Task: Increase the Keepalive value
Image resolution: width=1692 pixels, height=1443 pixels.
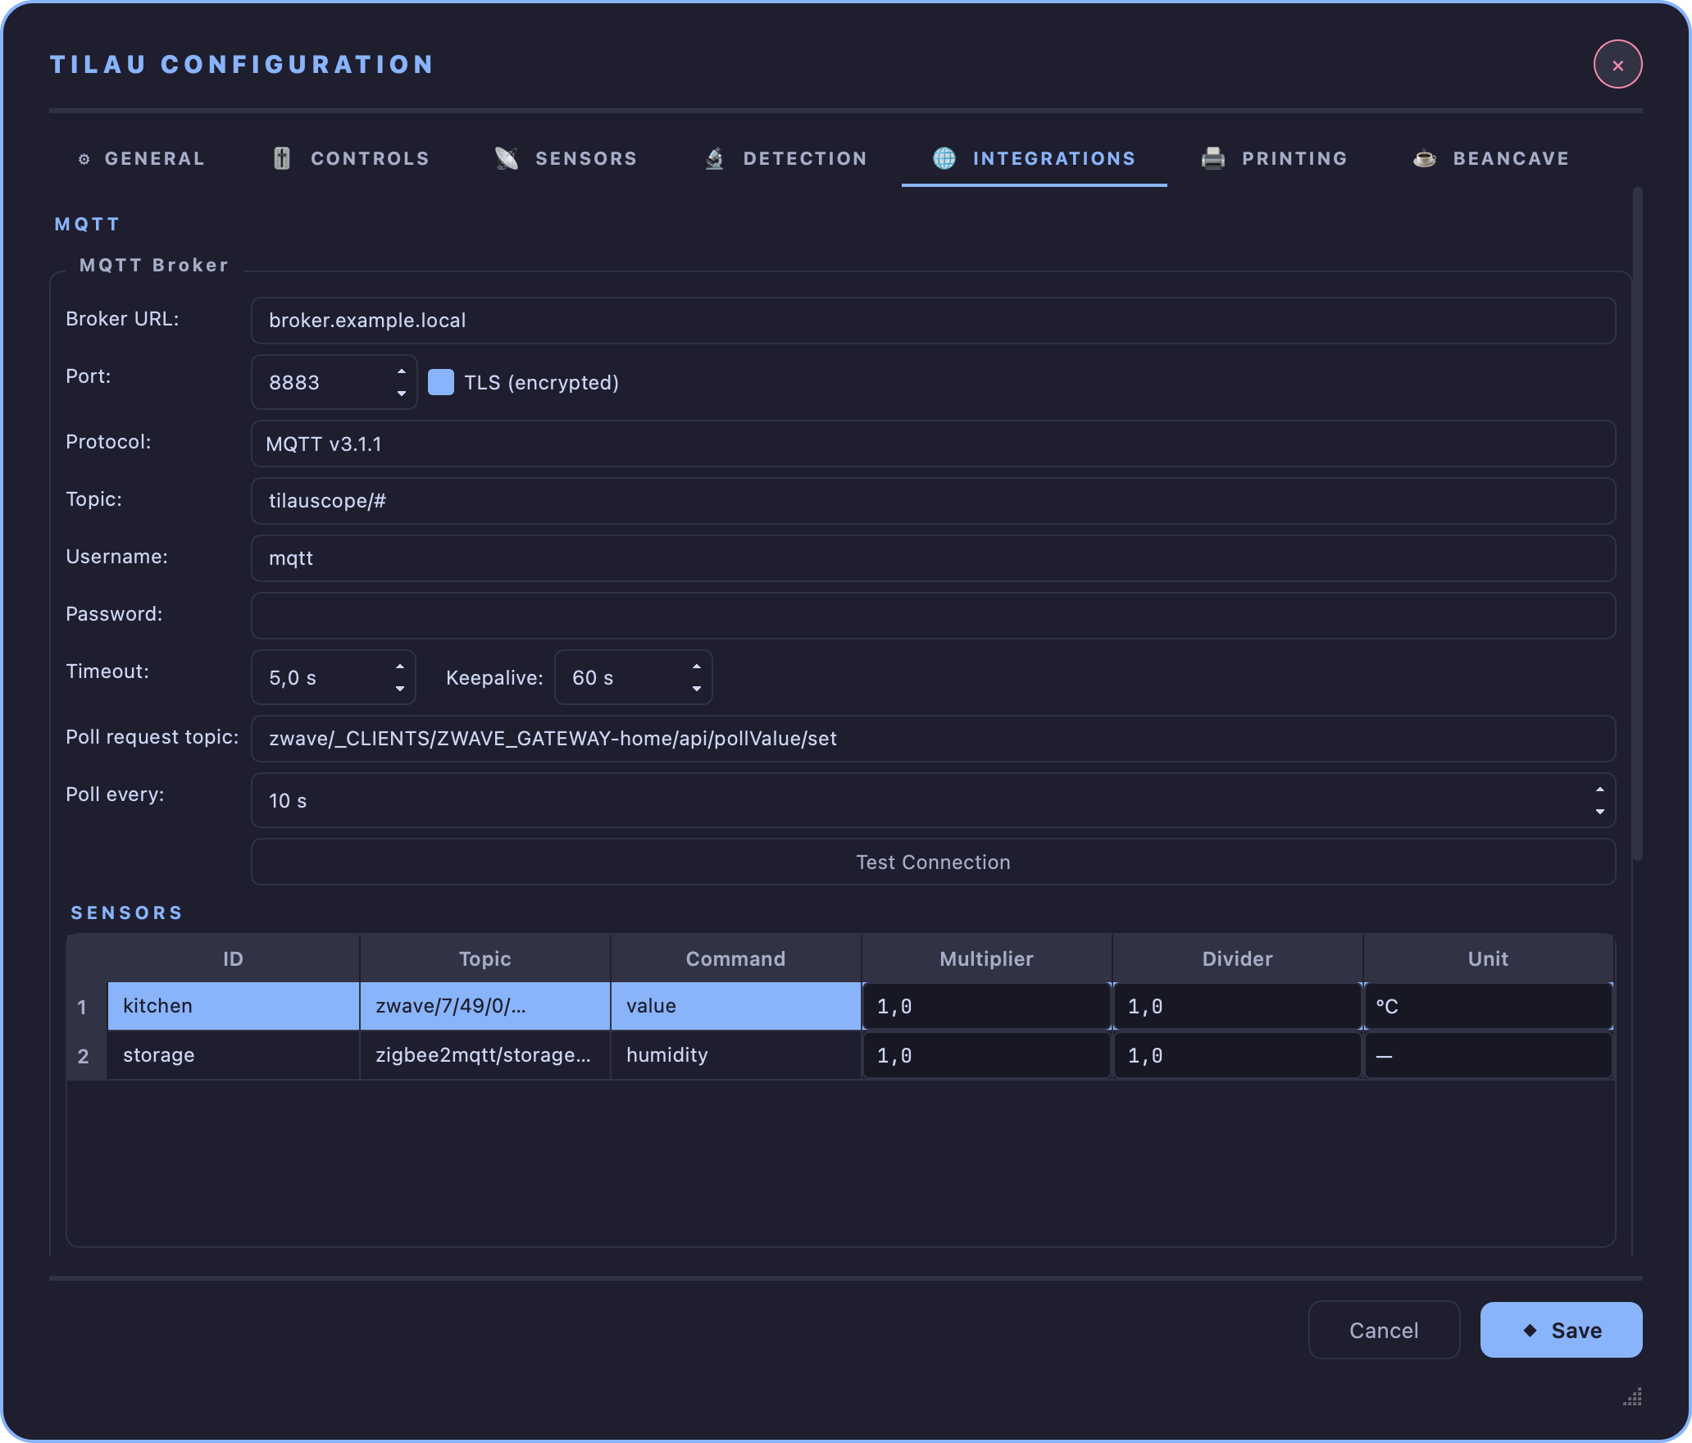Action: [696, 667]
